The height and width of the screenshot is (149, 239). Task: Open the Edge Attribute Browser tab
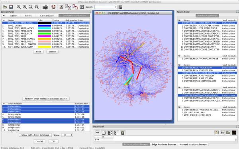pos(164,145)
